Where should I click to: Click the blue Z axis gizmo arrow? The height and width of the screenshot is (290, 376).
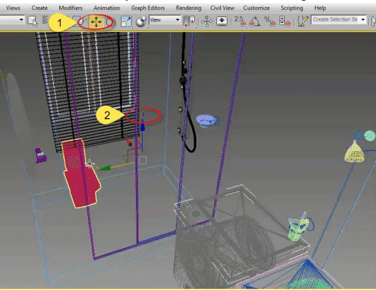coord(143,127)
